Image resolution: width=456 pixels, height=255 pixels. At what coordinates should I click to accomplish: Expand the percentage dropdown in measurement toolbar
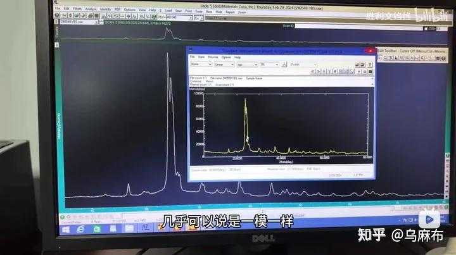coord(277,65)
